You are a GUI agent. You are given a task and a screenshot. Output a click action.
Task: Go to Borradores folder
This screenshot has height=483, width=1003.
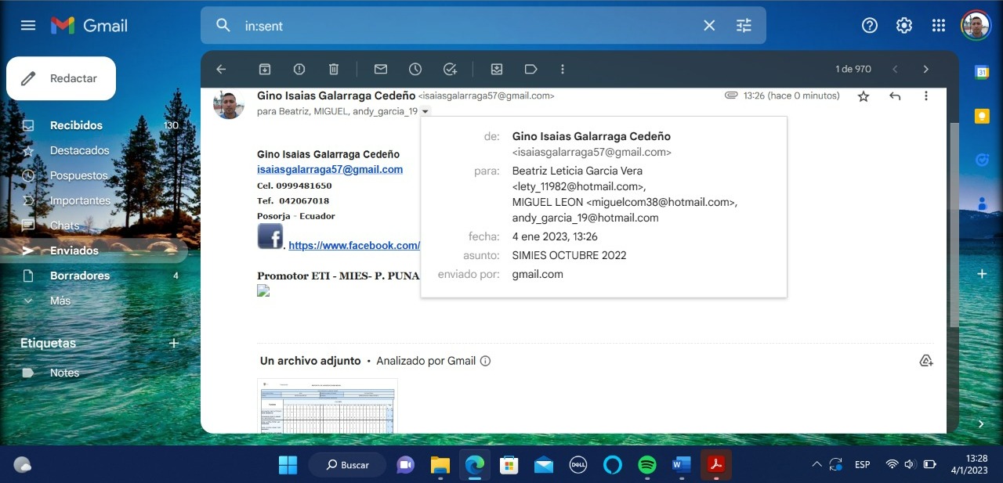[x=79, y=276]
